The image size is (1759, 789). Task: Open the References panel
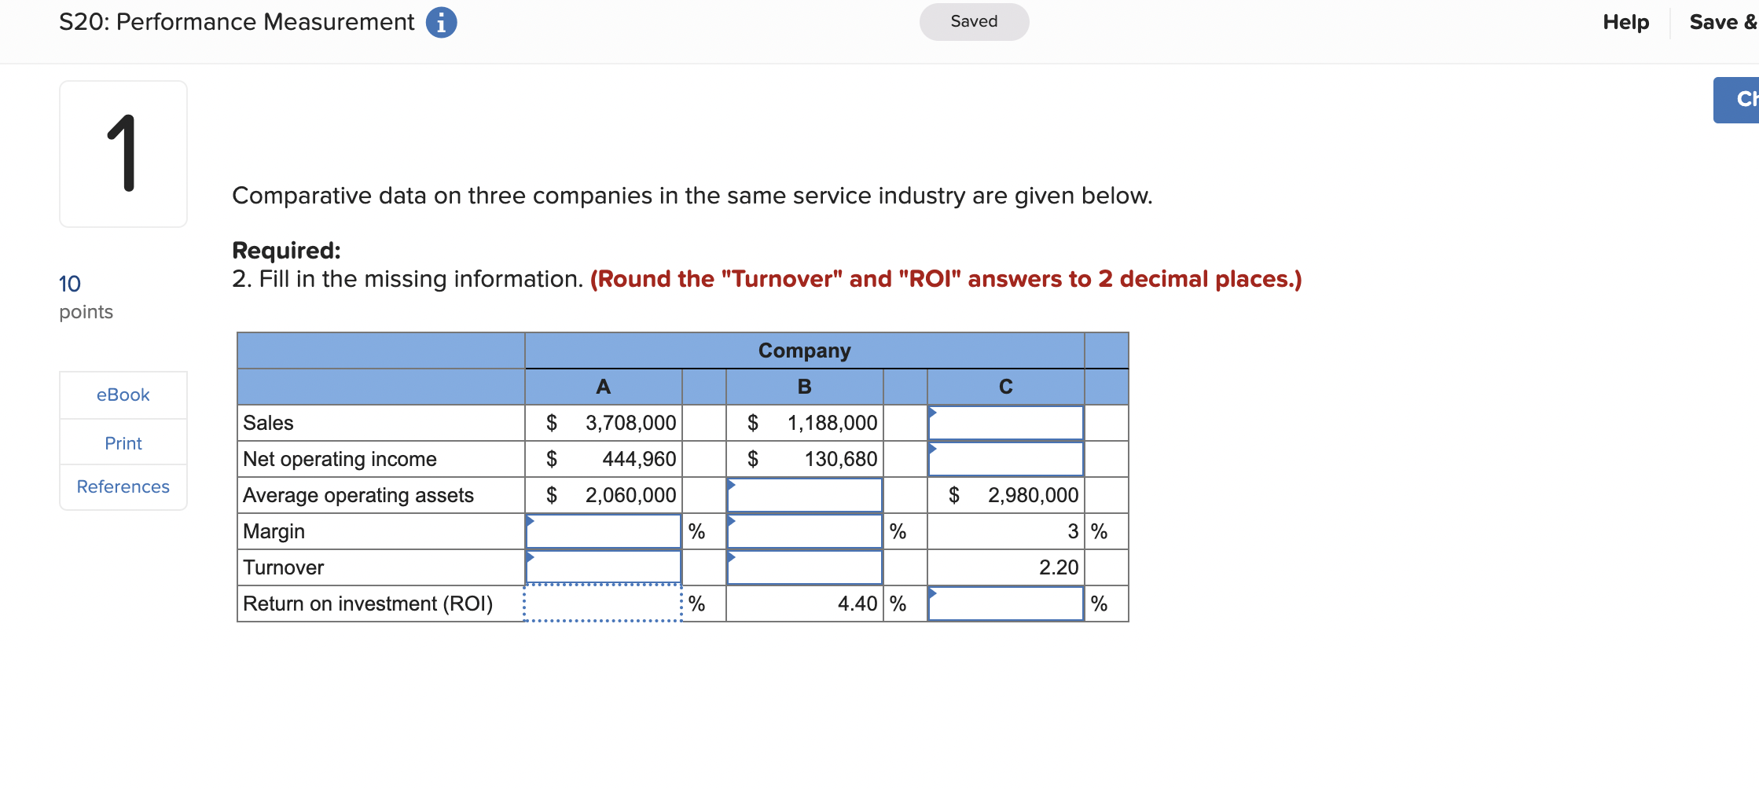pyautogui.click(x=123, y=486)
